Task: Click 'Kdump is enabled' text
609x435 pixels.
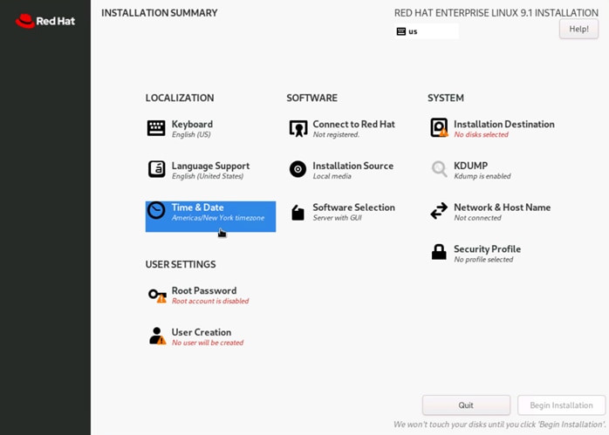Action: coord(482,176)
